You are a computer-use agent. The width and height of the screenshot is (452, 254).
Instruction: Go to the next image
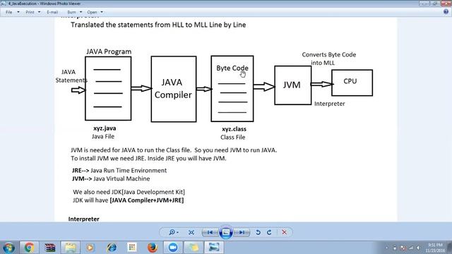point(242,232)
